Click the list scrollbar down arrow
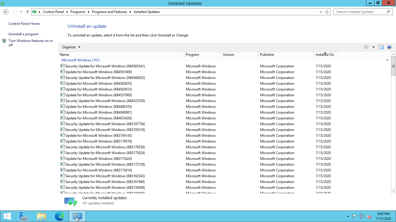The width and height of the screenshot is (396, 222). tap(393, 191)
